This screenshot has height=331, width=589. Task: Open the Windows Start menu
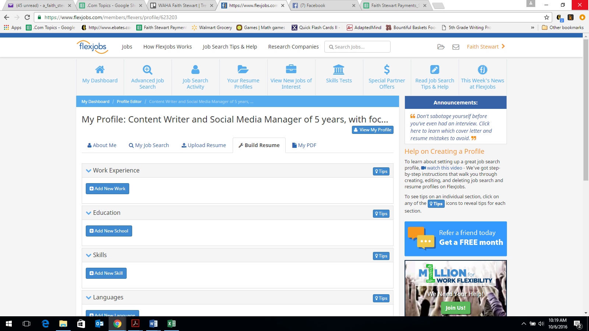(9, 324)
